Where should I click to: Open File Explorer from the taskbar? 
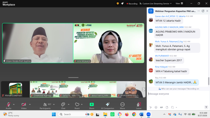point(105,114)
